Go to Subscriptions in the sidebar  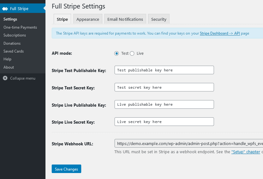(x=15, y=35)
